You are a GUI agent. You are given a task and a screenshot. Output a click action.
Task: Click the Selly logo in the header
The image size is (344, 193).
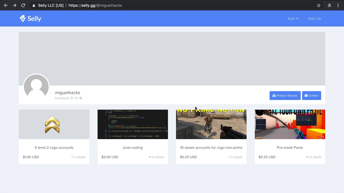coord(30,18)
